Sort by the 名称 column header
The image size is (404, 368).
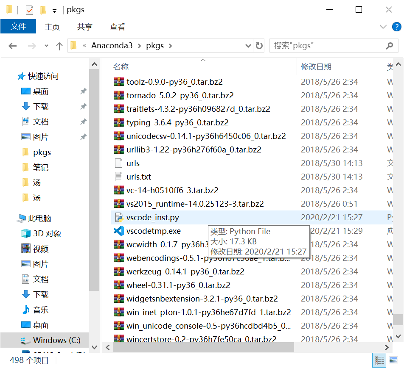pos(121,67)
